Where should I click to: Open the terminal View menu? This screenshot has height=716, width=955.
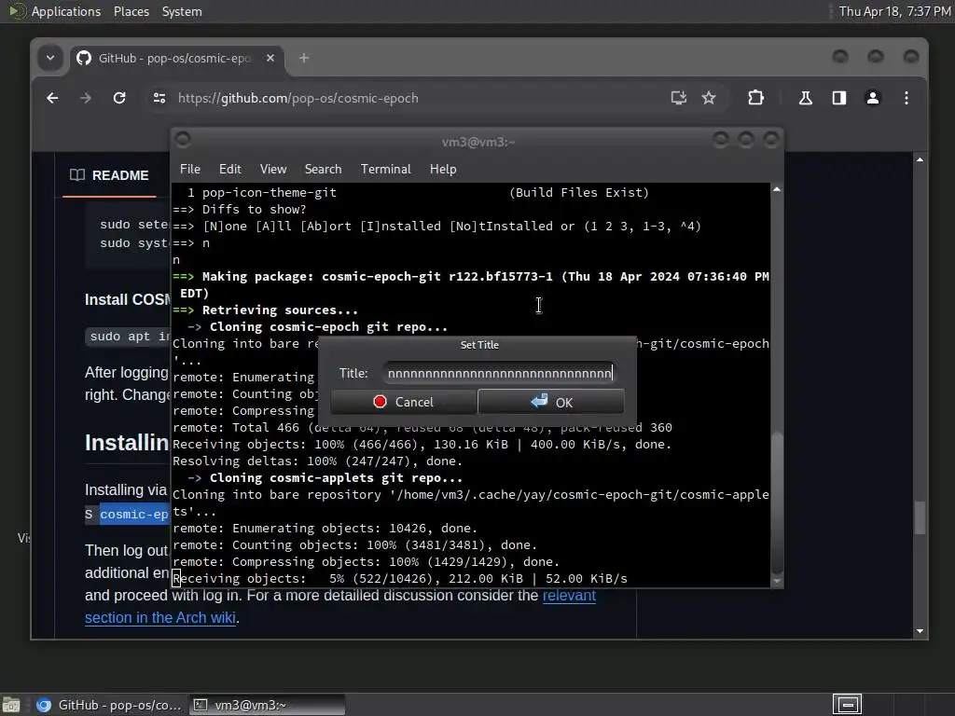click(x=273, y=169)
